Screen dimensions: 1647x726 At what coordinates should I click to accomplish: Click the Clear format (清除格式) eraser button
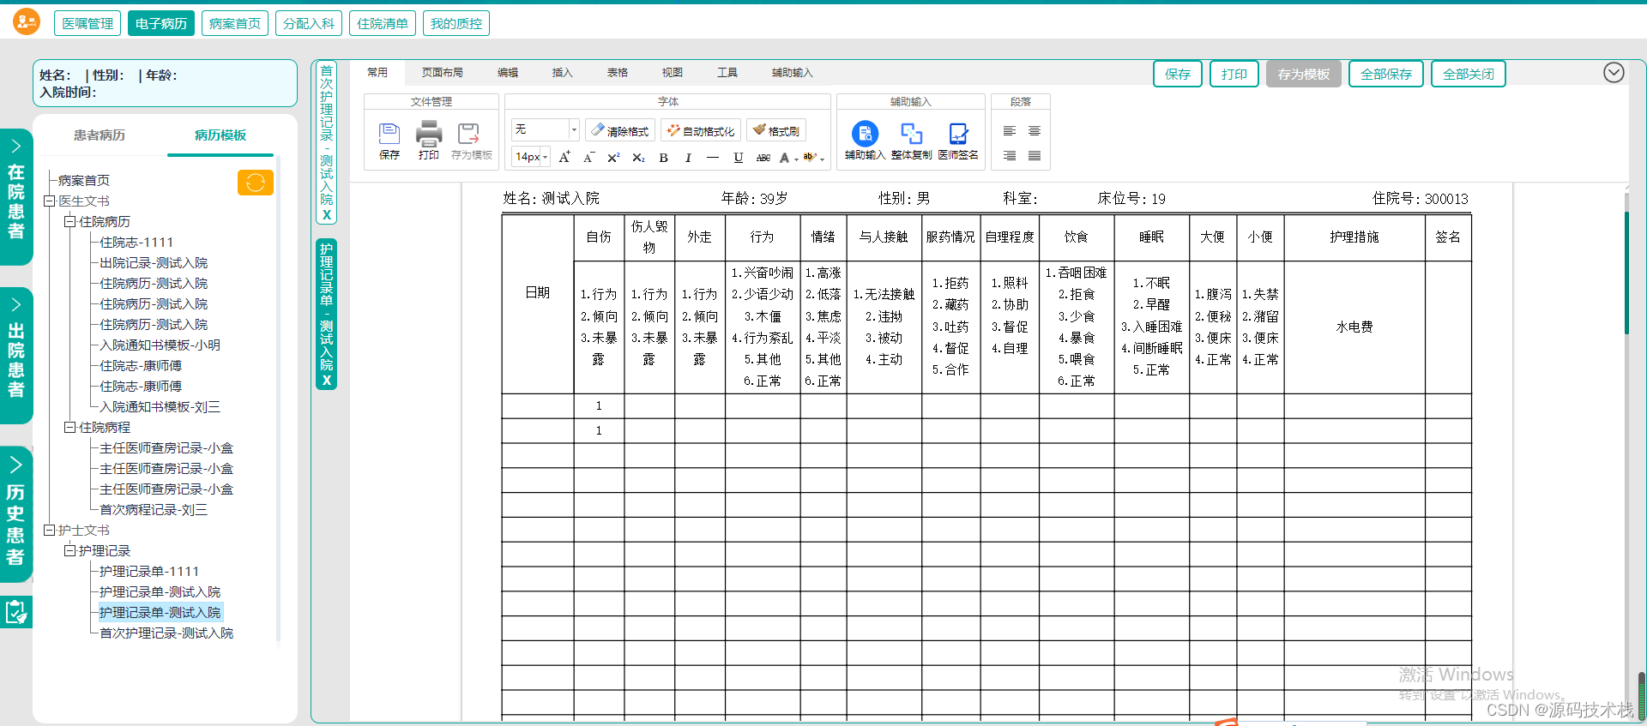[x=620, y=130]
